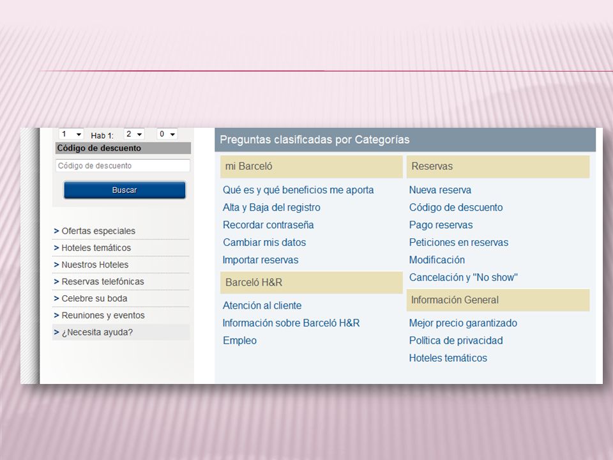The height and width of the screenshot is (460, 613).
Task: Select Reuniones y eventos in the sidebar
Action: click(103, 315)
